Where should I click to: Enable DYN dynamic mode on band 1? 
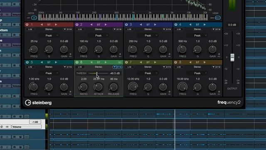(68, 29)
